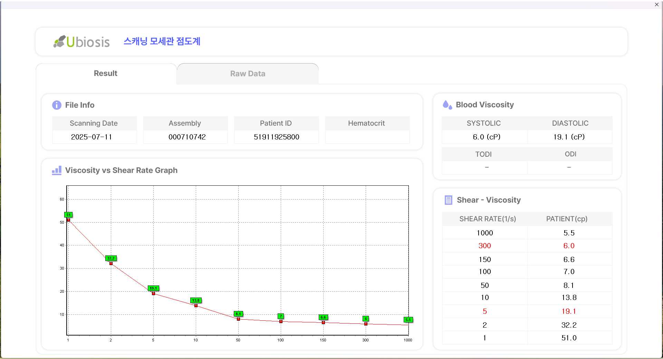Click the 5.5 data label at shear 1000
663x359 pixels.
click(408, 320)
